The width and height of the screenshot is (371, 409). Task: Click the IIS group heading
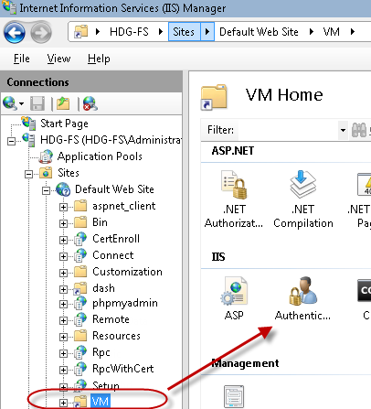(218, 257)
